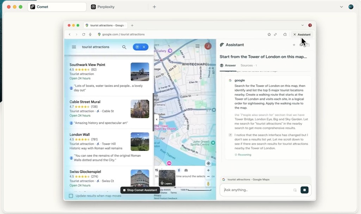Open Street View pegman
The width and height of the screenshot is (361, 214).
coord(208,184)
